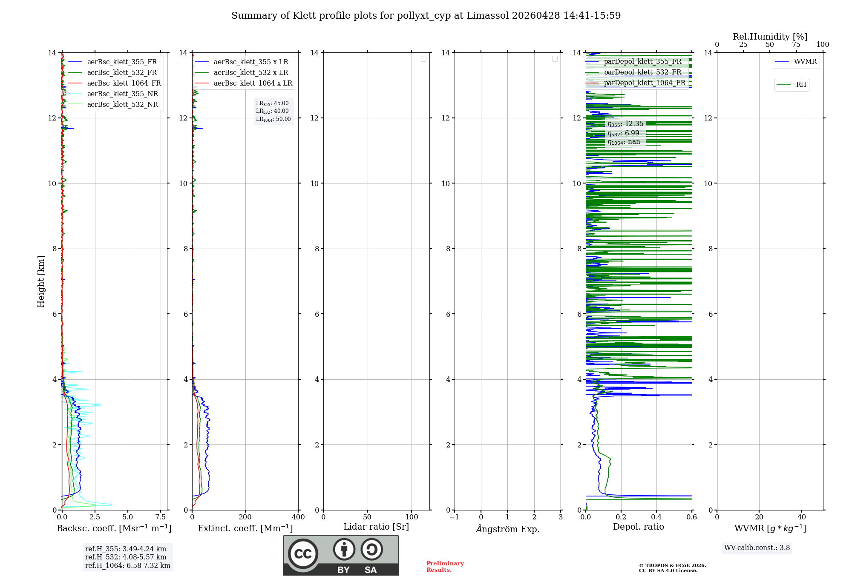Viewport: 852px width, 579px height.
Task: Click the WV-calib.const. 3.8 label
Action: pos(757,548)
